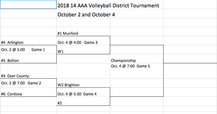The width and height of the screenshot is (217, 114).
Task: Select the highlighted empty cell at top left
Action: (x=29, y=5)
